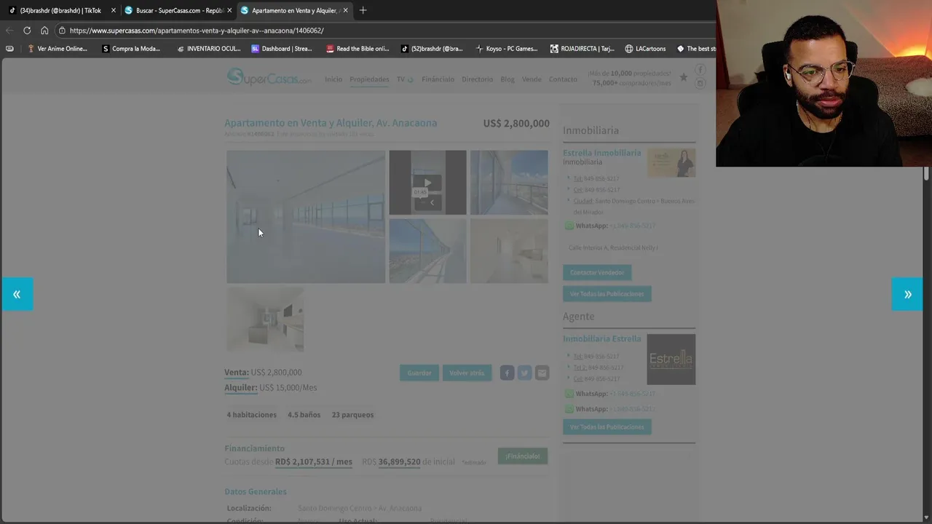Click the RD$ 2,107,531 / mes quota
Viewport: 932px width, 524px height.
click(x=314, y=462)
